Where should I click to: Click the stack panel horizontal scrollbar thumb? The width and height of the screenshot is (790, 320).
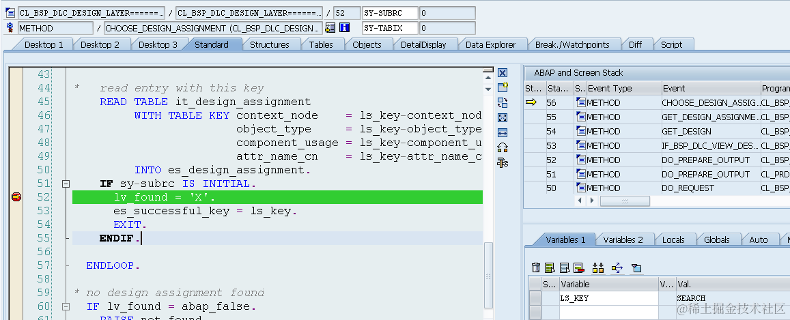coord(625,201)
